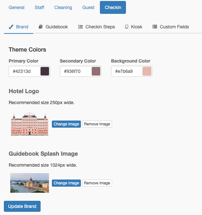Click the paintbrush icon beside Brand
The image size is (202, 215).
[11, 27]
